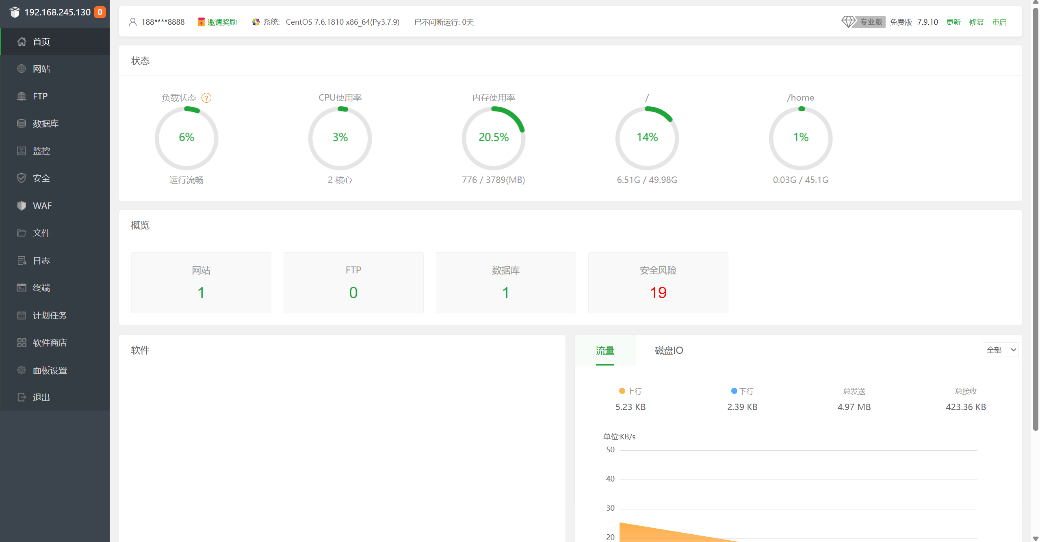
Task: Click the page vertical scrollbar thumb
Action: point(1036,219)
